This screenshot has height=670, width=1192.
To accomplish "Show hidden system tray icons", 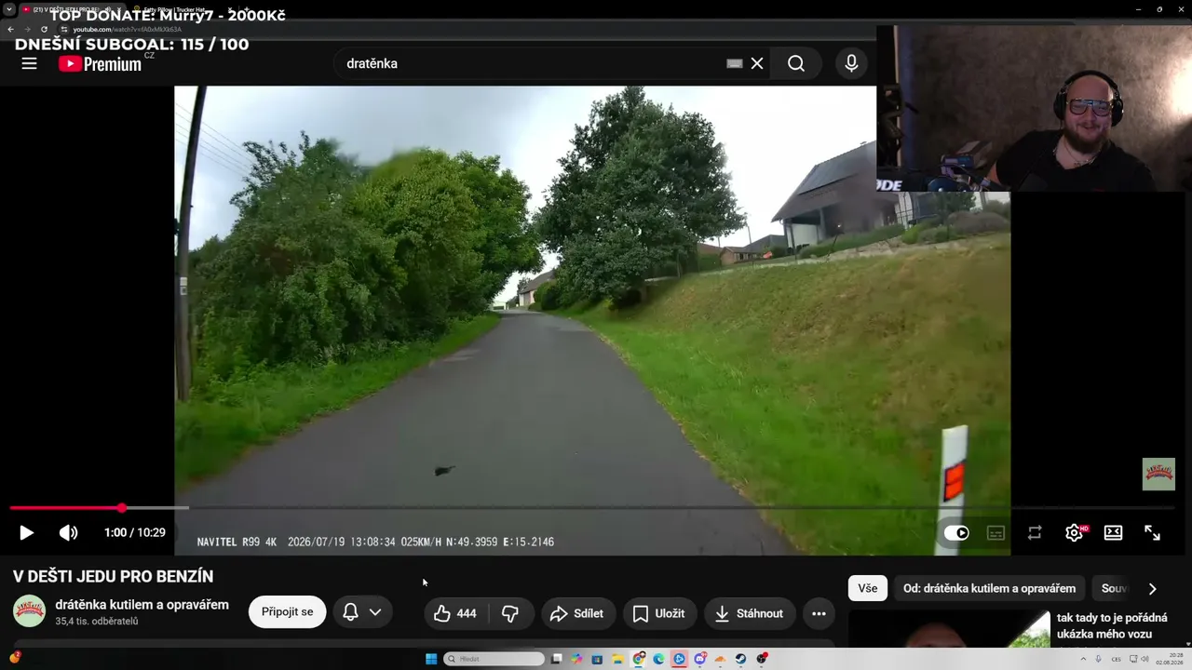I will [x=1083, y=659].
